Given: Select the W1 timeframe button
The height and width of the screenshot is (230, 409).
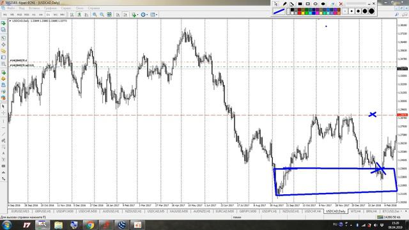Looking at the screenshot, I should 56,15.
